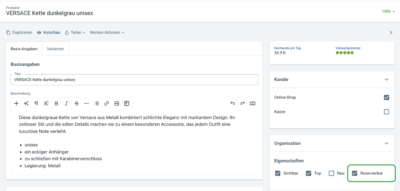
Task: Click the page title heading text
Action: click(x=50, y=13)
